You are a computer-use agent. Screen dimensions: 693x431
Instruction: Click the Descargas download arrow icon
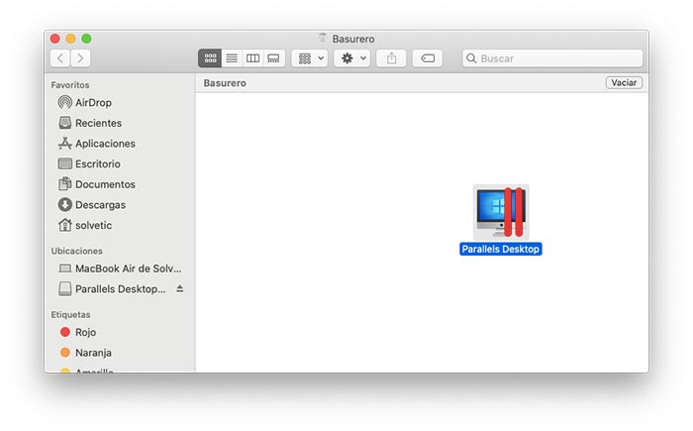[x=65, y=204]
